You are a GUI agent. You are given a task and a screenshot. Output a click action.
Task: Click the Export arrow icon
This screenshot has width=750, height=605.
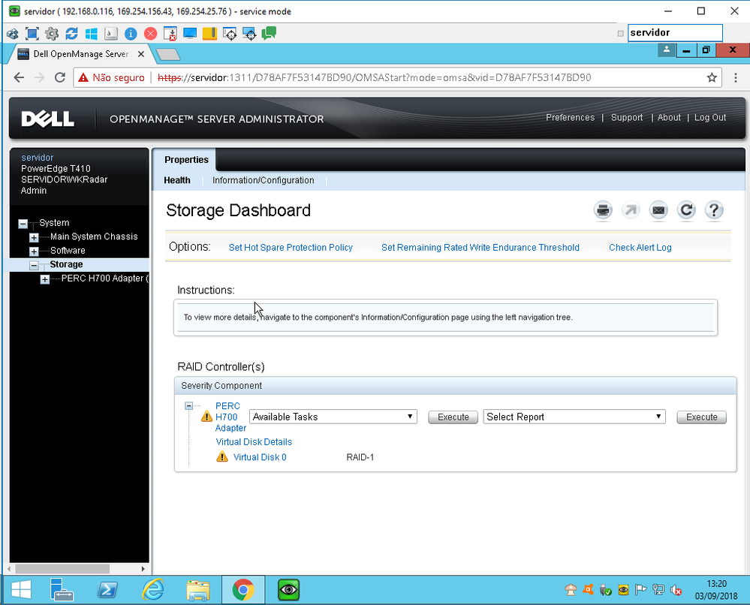pyautogui.click(x=631, y=210)
